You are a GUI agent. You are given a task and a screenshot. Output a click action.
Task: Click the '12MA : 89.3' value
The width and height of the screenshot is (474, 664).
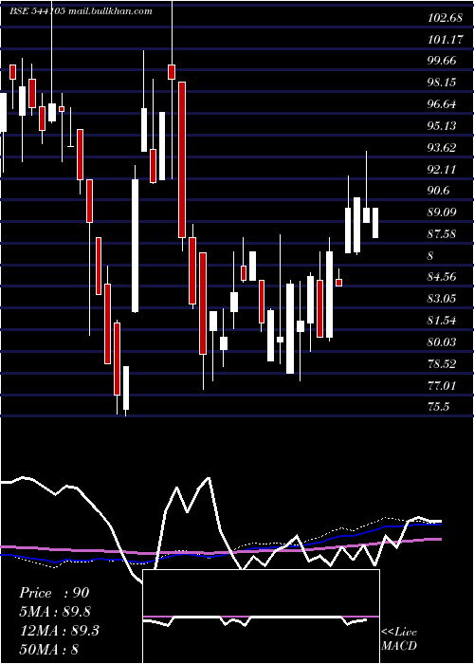[x=59, y=631]
